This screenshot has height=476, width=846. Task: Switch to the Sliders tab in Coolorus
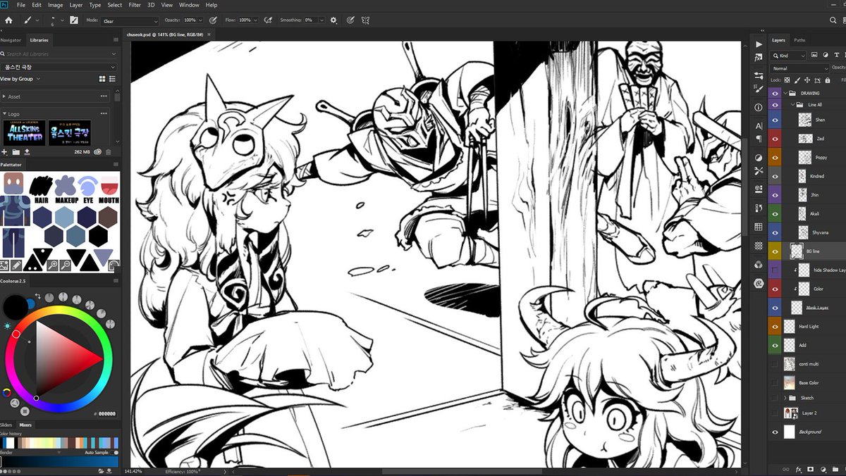point(6,425)
